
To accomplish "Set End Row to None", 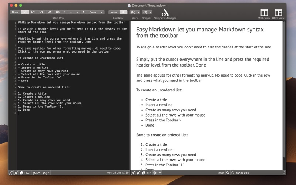I will coord(114,12).
